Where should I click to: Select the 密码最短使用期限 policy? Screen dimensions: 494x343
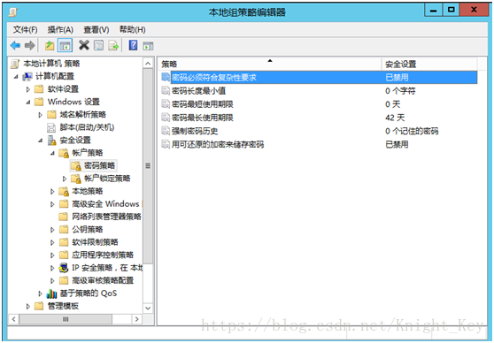pos(202,104)
